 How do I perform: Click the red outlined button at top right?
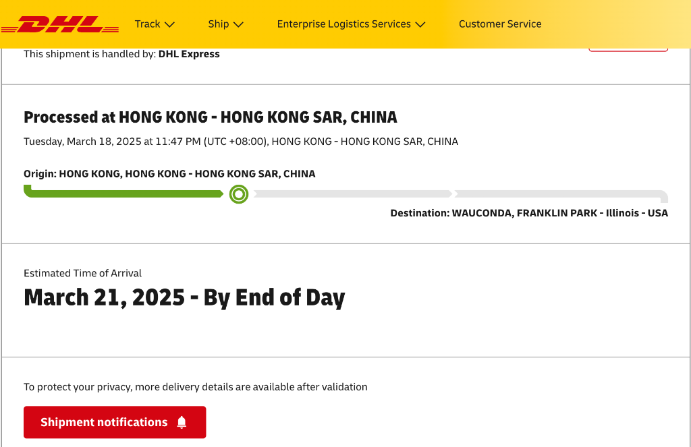coord(628,49)
